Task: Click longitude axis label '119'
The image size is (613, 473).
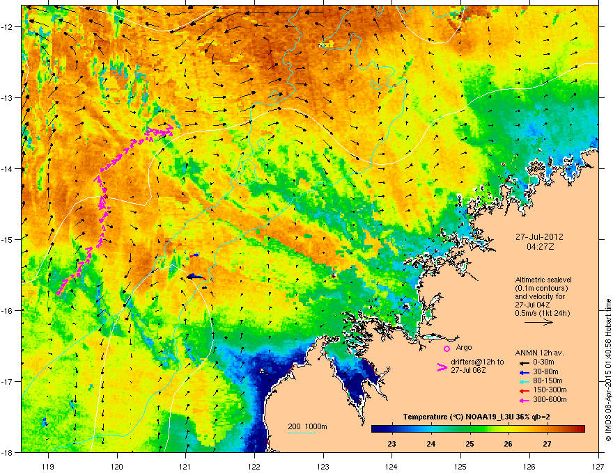Action: point(48,466)
